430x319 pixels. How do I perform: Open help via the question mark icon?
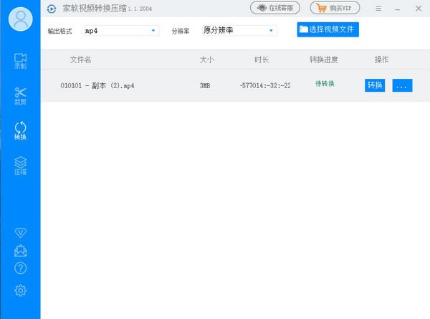coord(20,268)
